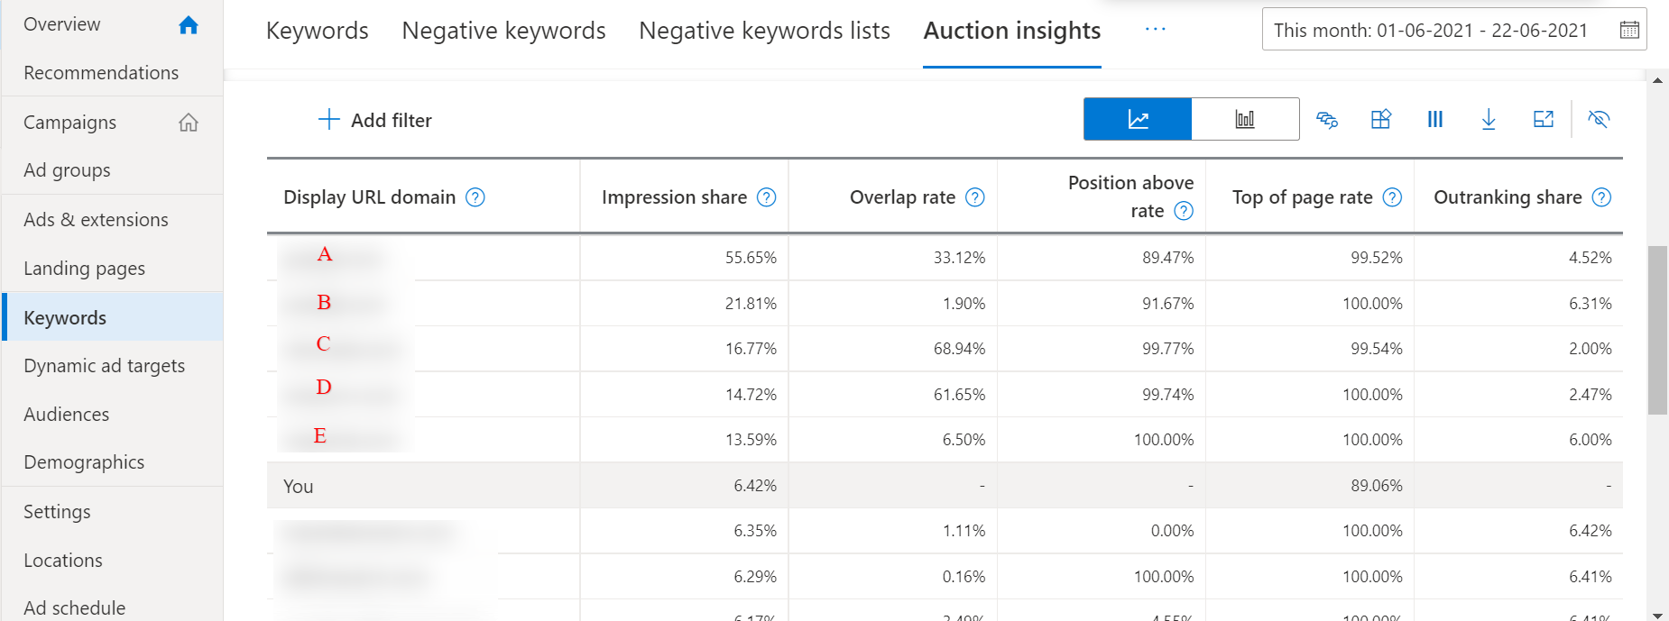Click the blue home icon beside Overview
This screenshot has height=621, width=1669.
click(189, 25)
